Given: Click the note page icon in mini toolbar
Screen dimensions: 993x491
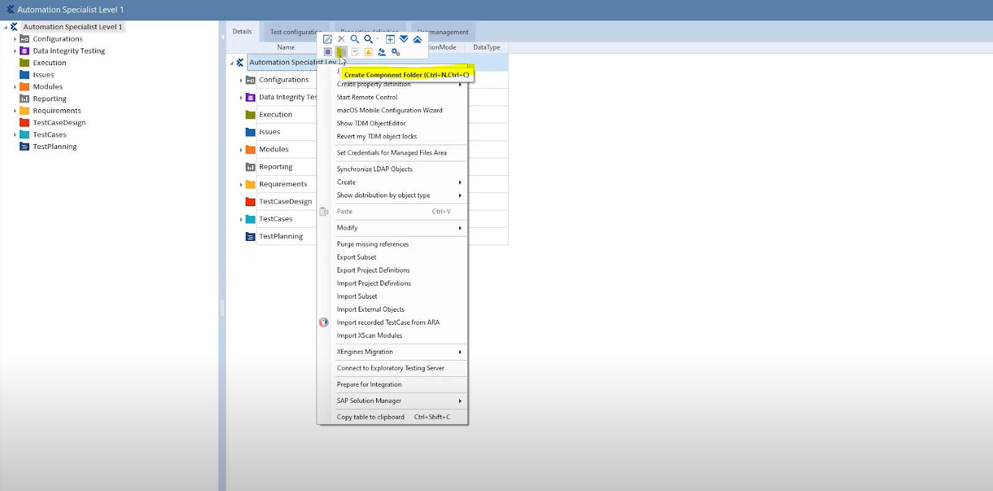Looking at the screenshot, I should [355, 52].
